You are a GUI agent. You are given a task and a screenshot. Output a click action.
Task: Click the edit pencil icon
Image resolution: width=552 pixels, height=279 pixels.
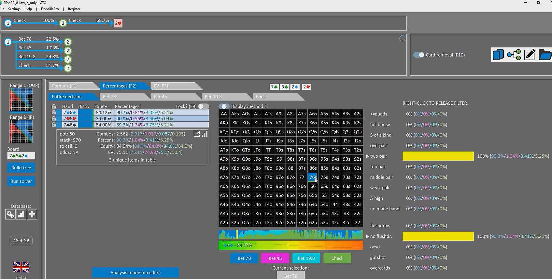pos(530,55)
